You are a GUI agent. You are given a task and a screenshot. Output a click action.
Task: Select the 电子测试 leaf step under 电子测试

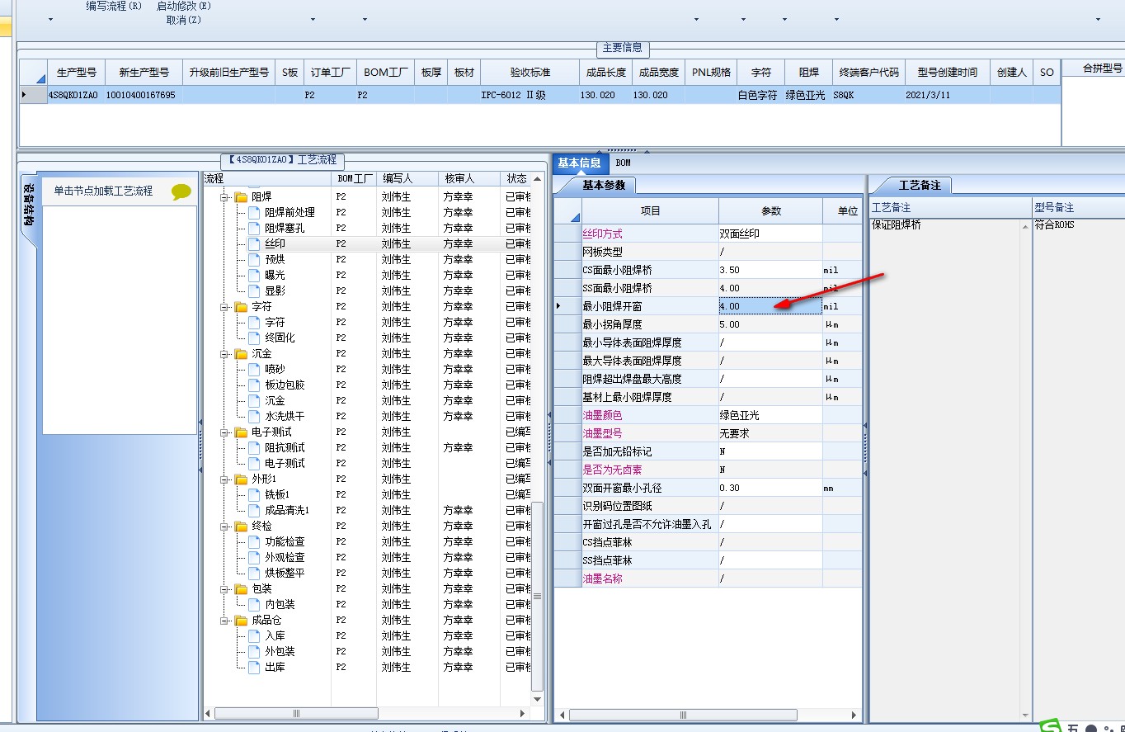[285, 464]
